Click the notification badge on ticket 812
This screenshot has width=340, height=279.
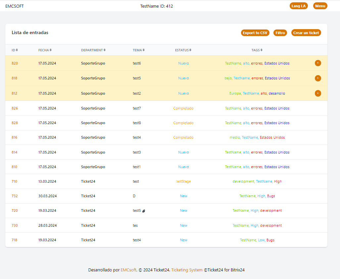(x=318, y=93)
